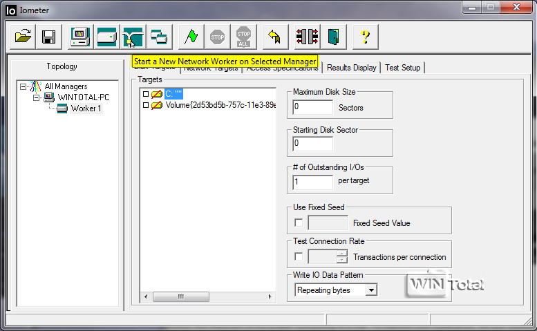
Task: Click the C: drive target icon
Action: pyautogui.click(x=157, y=94)
